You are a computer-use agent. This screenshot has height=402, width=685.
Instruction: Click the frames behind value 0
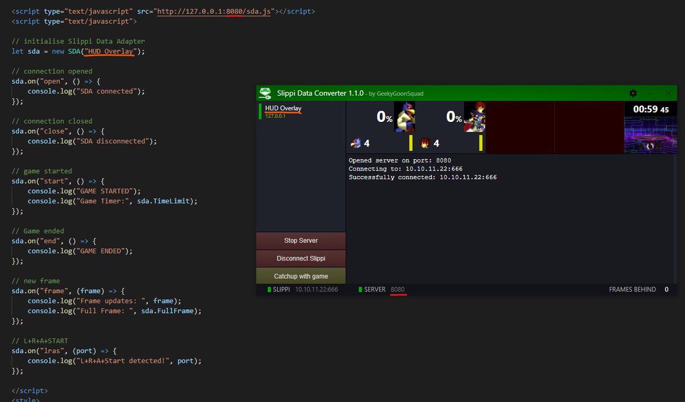point(666,290)
